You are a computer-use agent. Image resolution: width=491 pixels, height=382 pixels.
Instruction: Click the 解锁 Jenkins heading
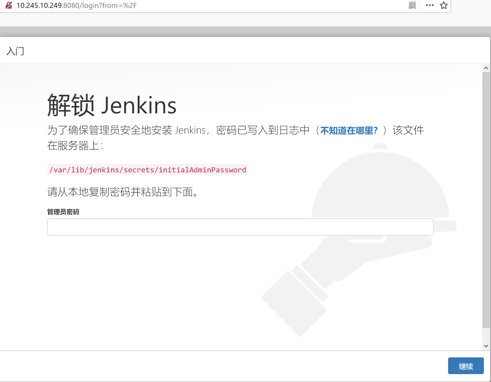pos(112,105)
